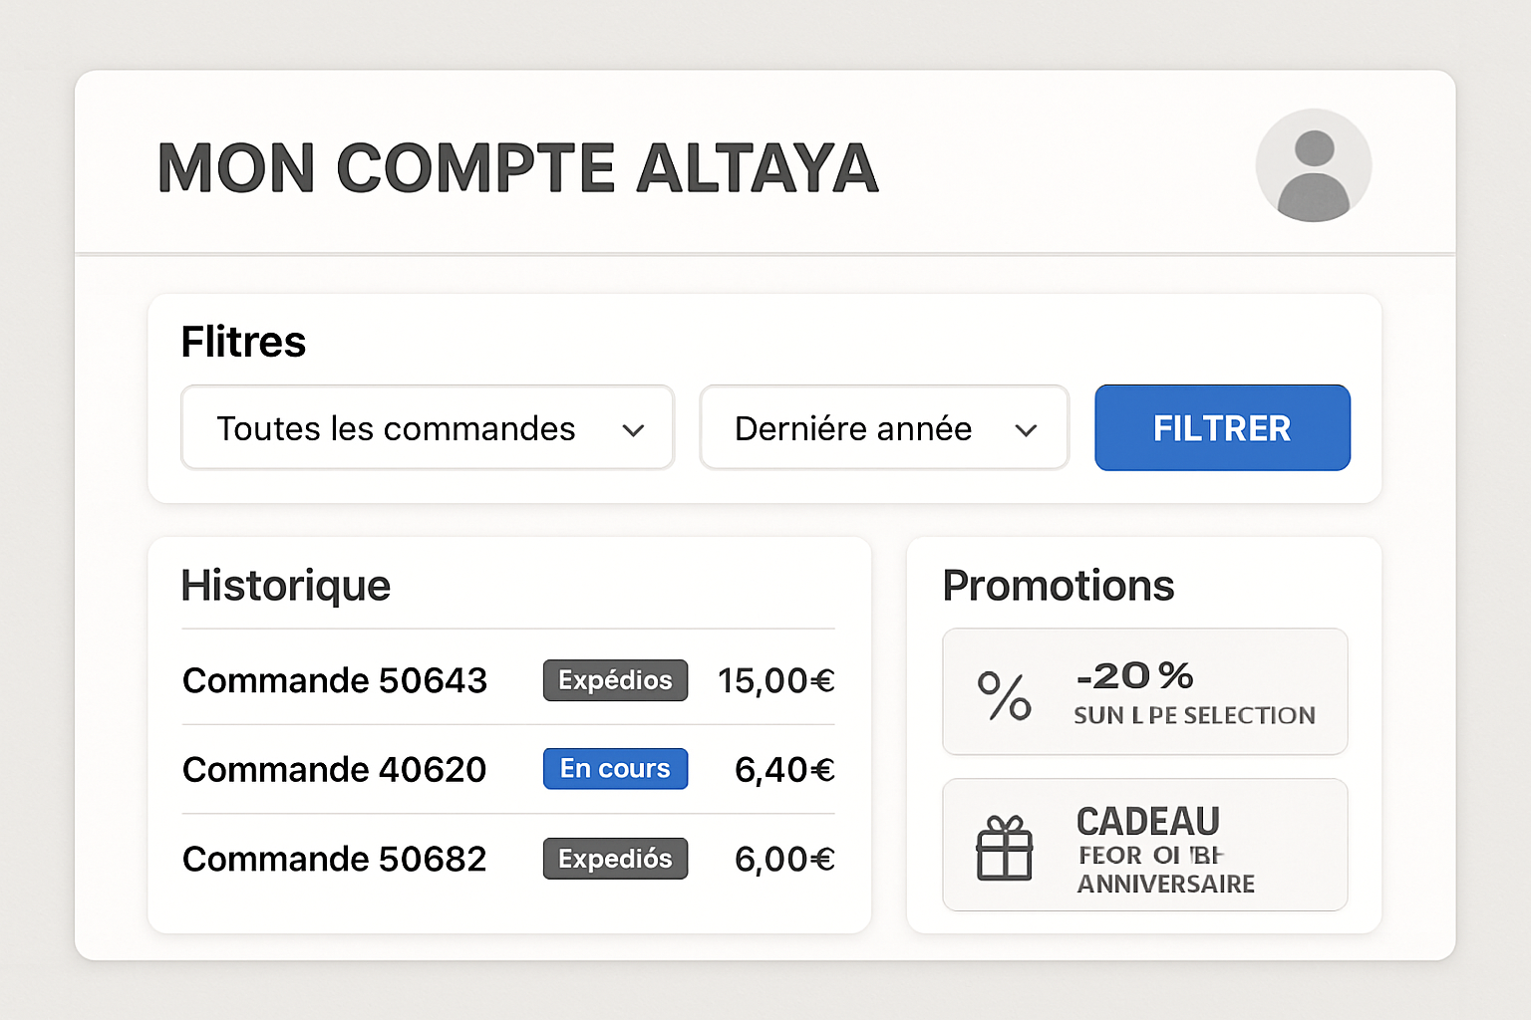This screenshot has width=1531, height=1020.
Task: Click the Expediós badge on Commande 50682
Action: 615,858
